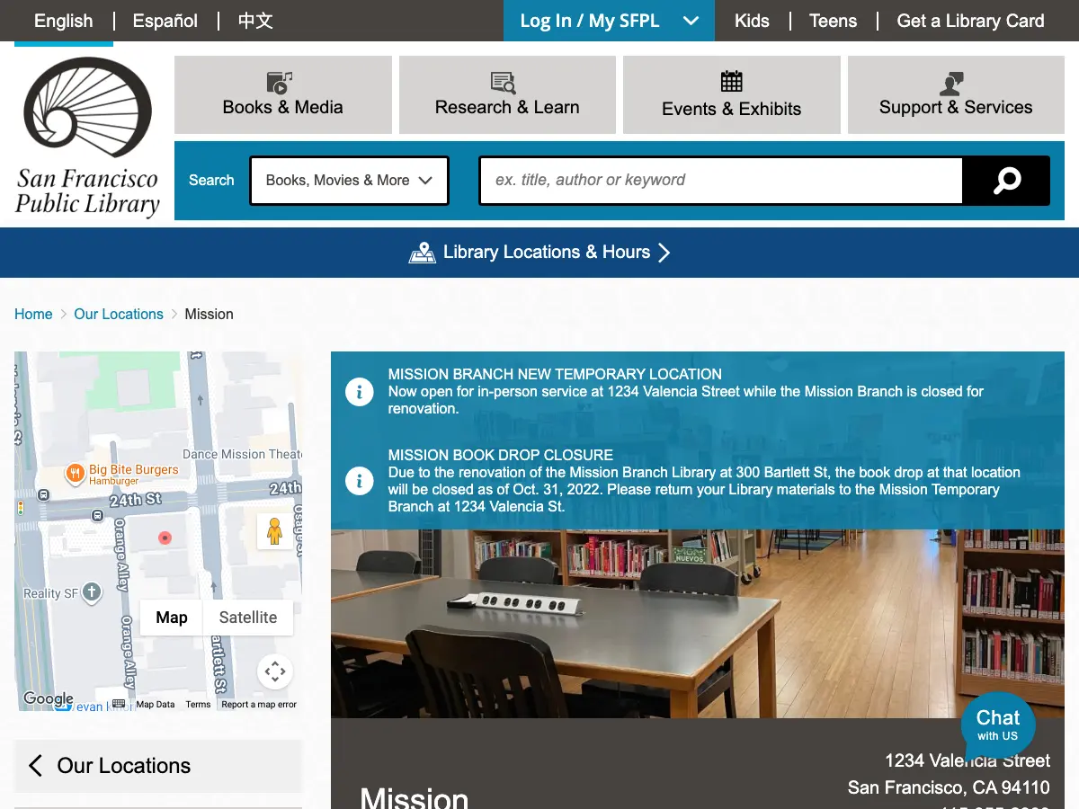Click the 1234 Valencia Street address text

(968, 760)
